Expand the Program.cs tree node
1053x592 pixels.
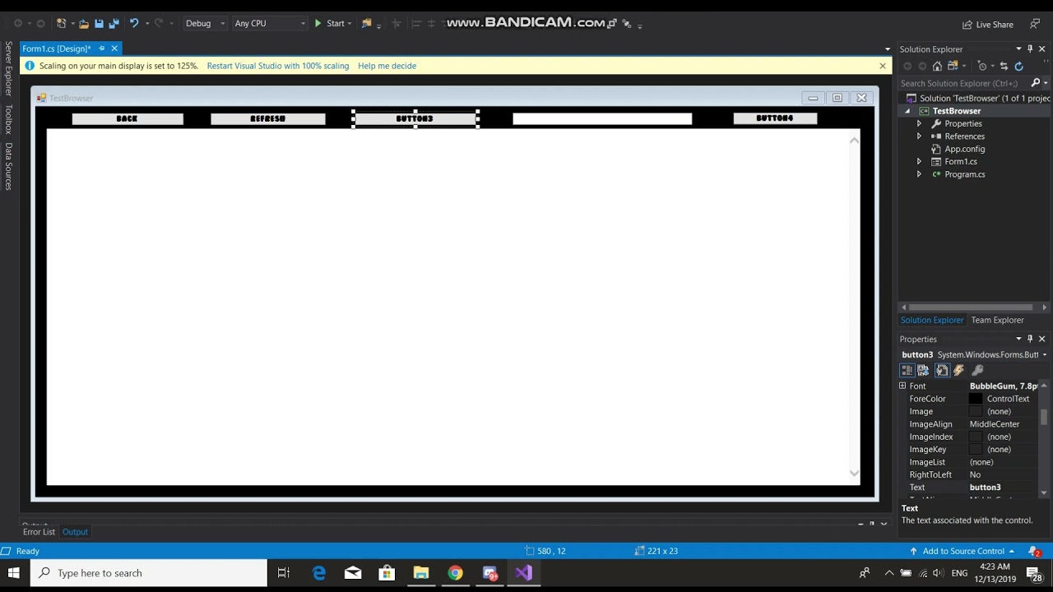point(919,174)
